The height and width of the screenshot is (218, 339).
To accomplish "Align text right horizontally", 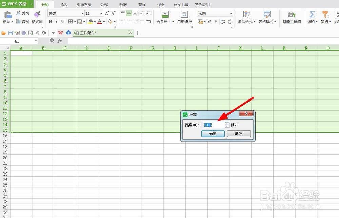I will (136, 22).
